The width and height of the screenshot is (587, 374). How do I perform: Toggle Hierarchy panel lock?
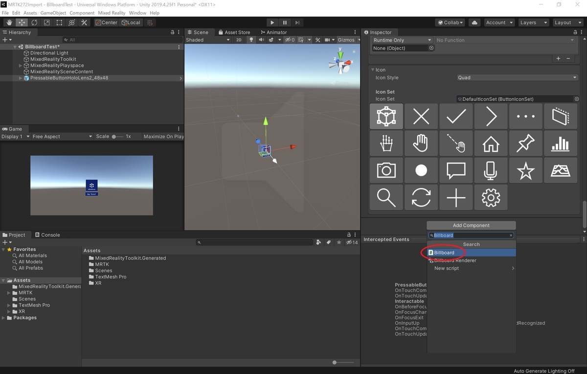[172, 32]
